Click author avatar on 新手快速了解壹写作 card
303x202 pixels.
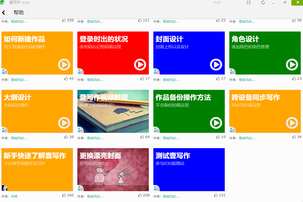[5, 188]
